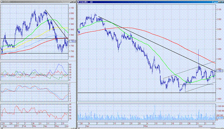Screen dimensions: 224x129
Task: Select current price label on ЛУКОЙЛ chart axis
Action: (220, 71)
